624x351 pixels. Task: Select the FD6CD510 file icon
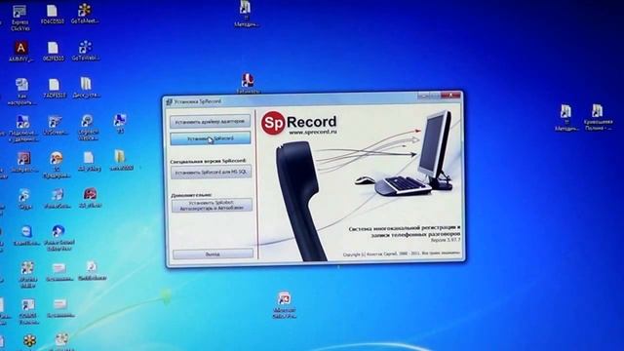[52, 15]
